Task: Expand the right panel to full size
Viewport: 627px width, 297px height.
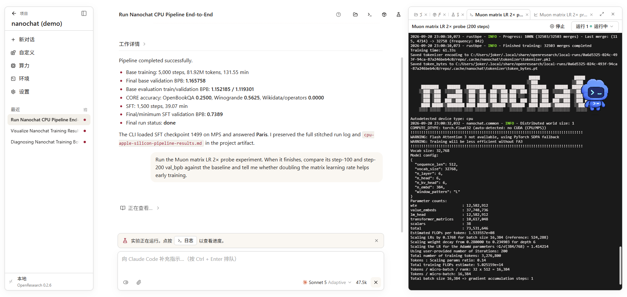Action: click(x=602, y=14)
